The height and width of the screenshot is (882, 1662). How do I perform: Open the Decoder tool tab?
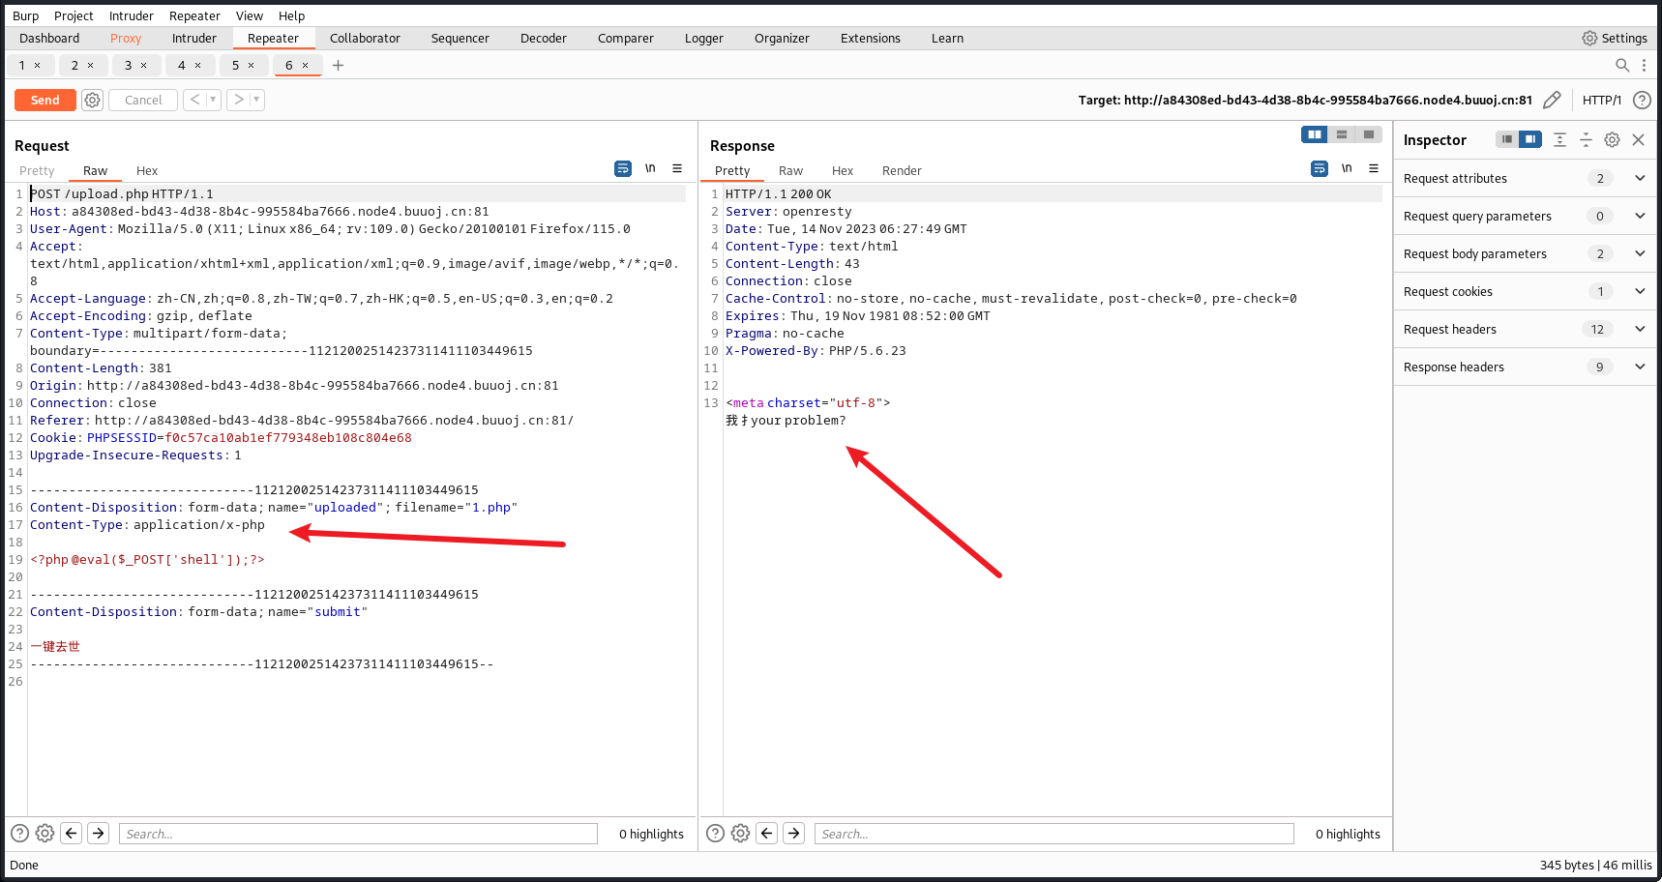tap(544, 38)
